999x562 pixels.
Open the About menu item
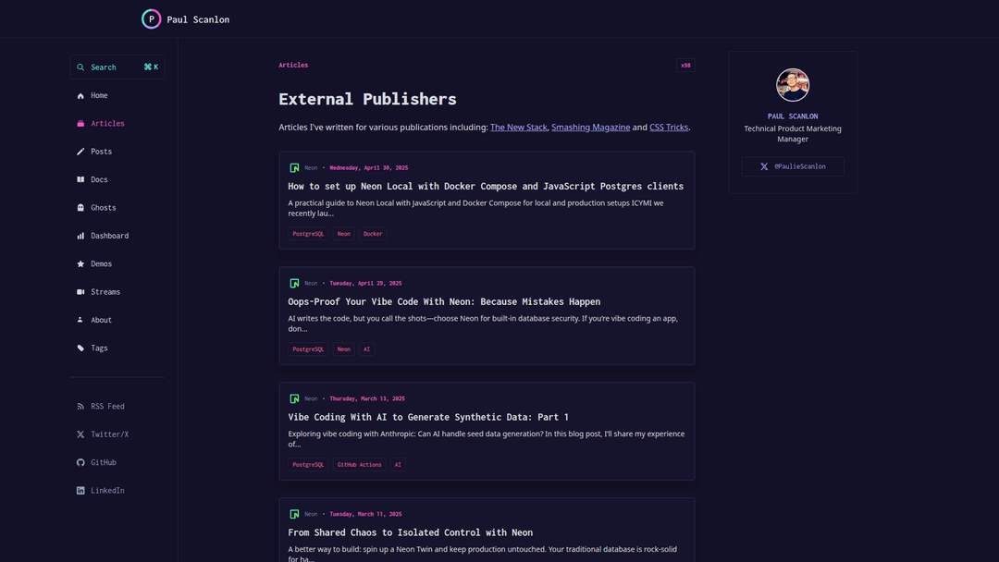(x=101, y=321)
